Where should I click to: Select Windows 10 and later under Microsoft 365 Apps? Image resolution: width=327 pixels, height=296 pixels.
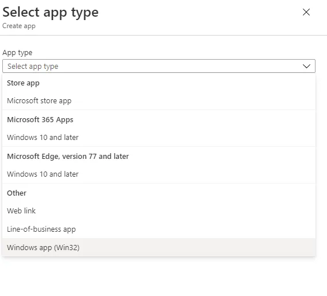coord(159,138)
